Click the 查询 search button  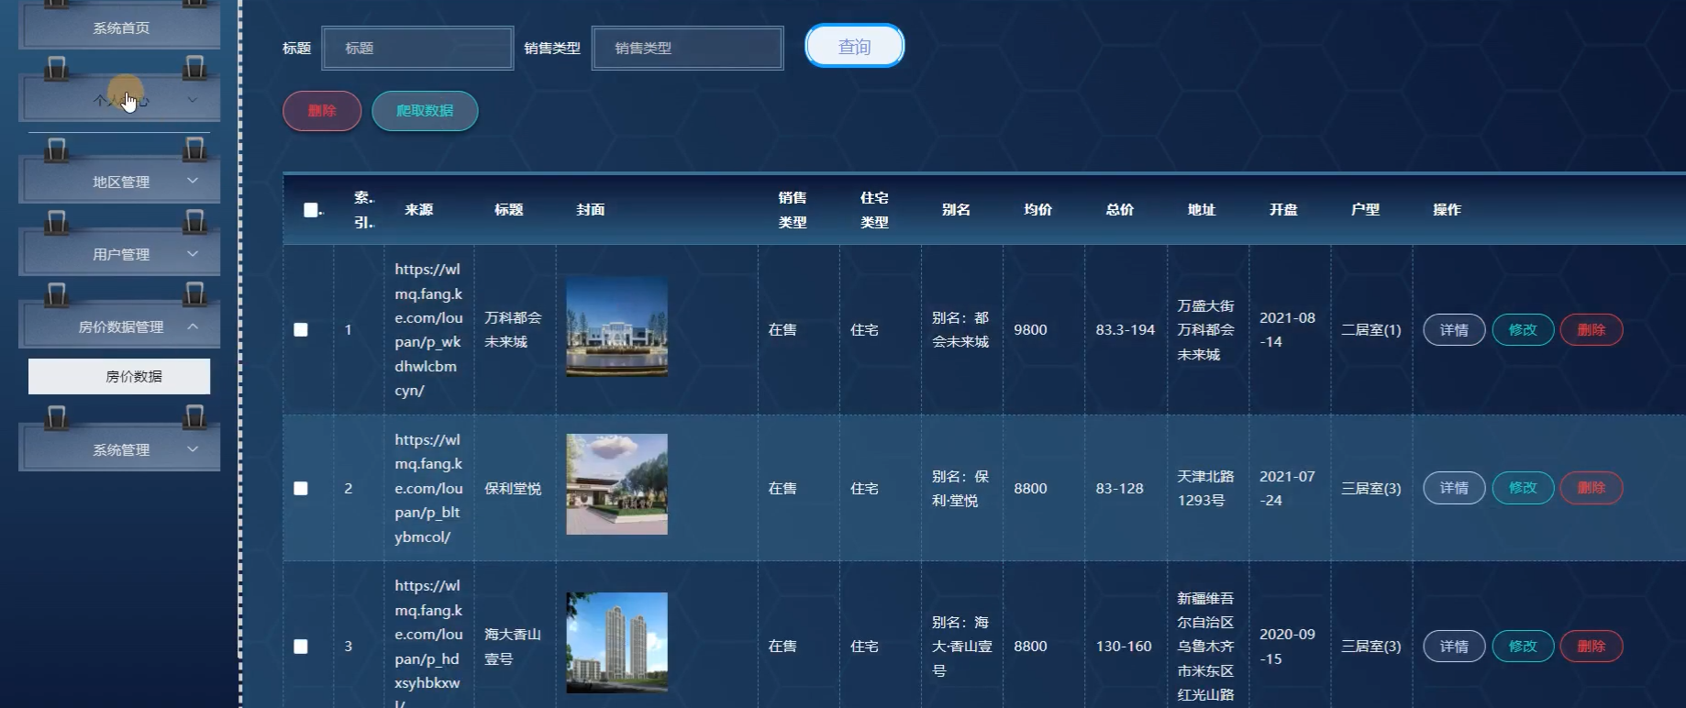(854, 47)
